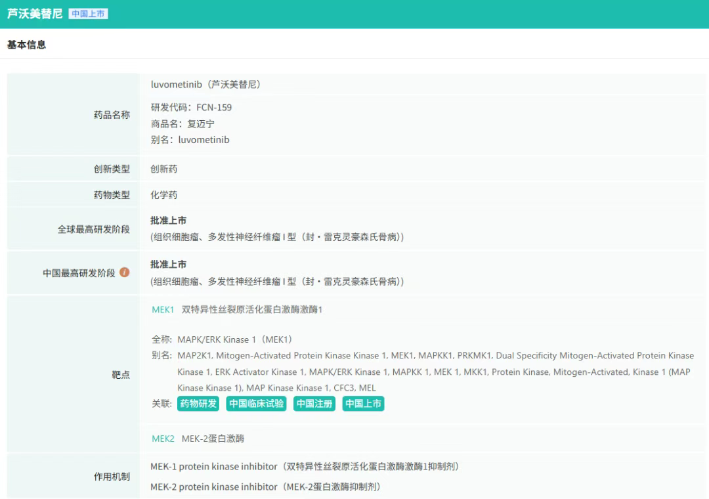Select the 中国注册 related tag
Image resolution: width=709 pixels, height=499 pixels.
click(314, 404)
